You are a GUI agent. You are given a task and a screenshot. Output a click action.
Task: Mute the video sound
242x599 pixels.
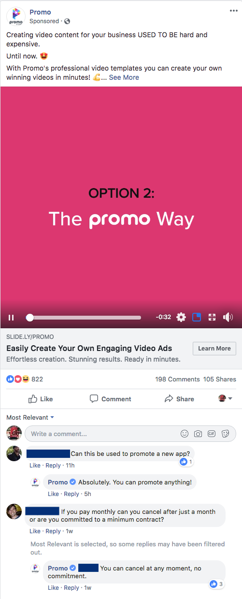[228, 317]
